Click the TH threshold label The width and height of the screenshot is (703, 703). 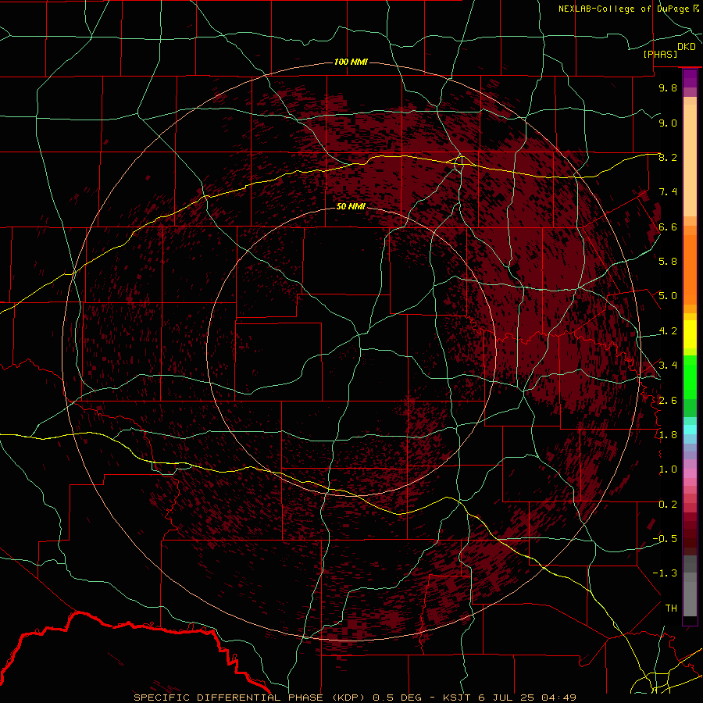click(671, 608)
